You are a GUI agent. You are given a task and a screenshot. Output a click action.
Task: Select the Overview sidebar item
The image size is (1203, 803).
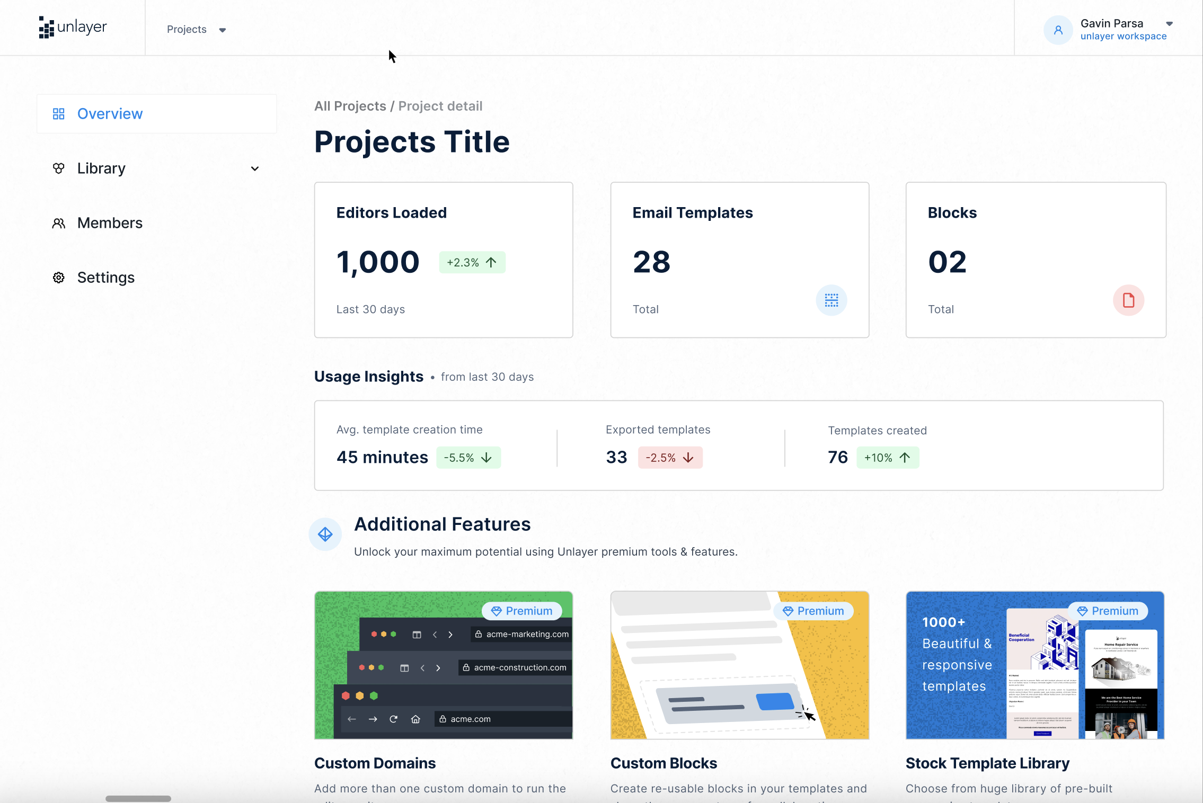pyautogui.click(x=156, y=114)
